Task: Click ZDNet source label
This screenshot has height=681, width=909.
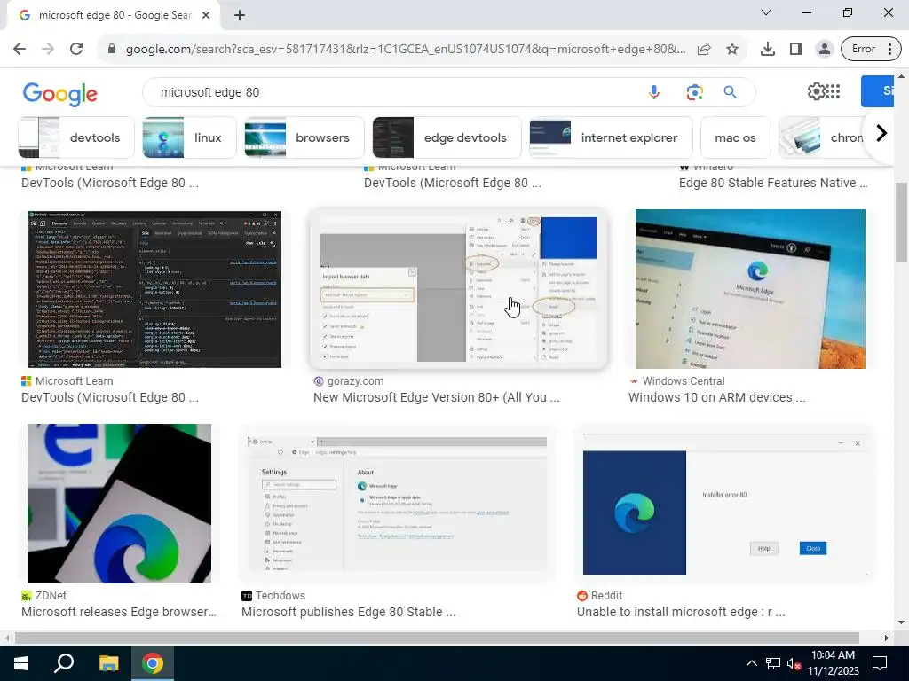Action: pos(51,595)
